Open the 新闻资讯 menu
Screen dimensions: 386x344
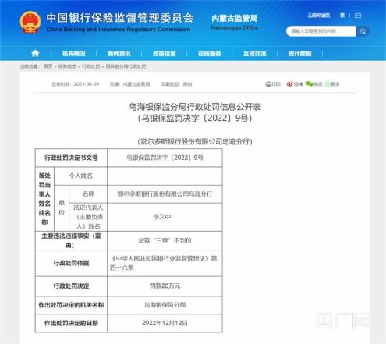click(119, 54)
